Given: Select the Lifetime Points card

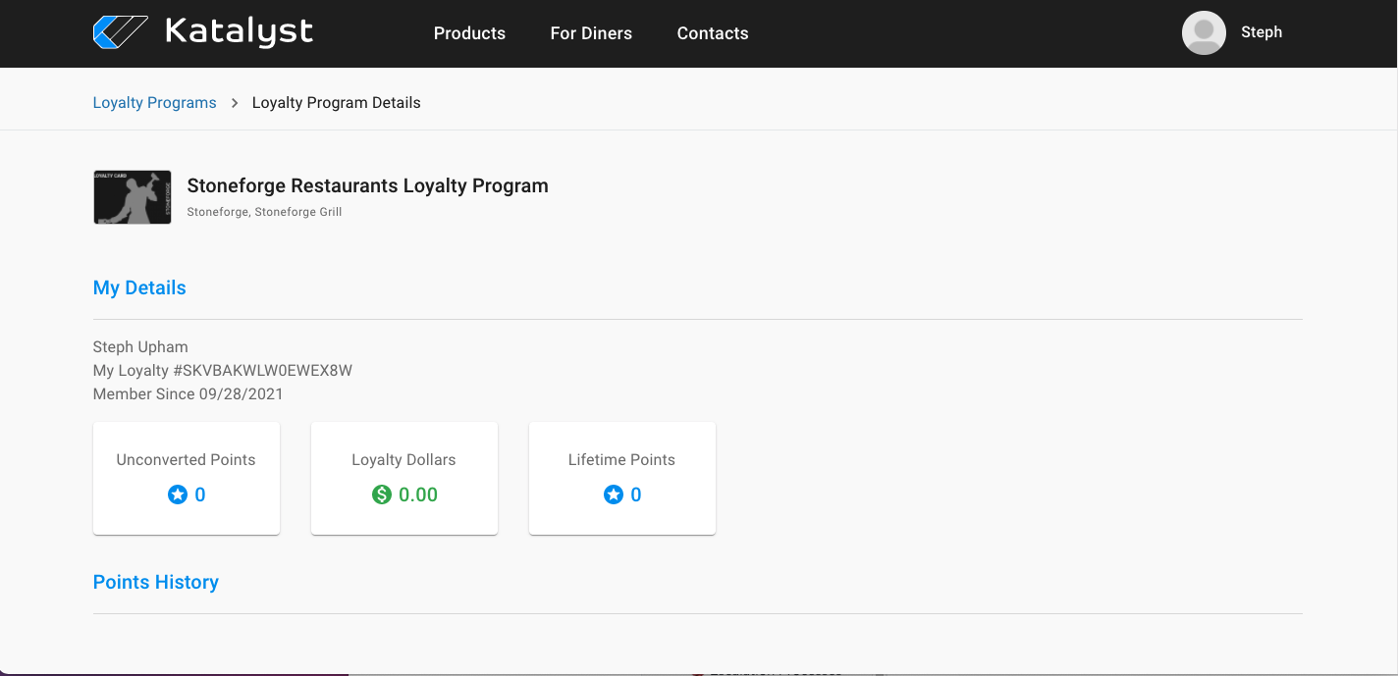Looking at the screenshot, I should [622, 478].
